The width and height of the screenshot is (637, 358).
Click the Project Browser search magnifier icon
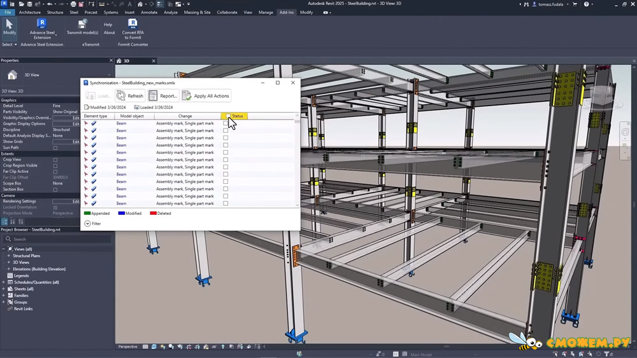coord(8,239)
